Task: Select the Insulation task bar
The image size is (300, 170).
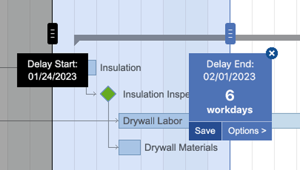Action: pyautogui.click(x=92, y=67)
